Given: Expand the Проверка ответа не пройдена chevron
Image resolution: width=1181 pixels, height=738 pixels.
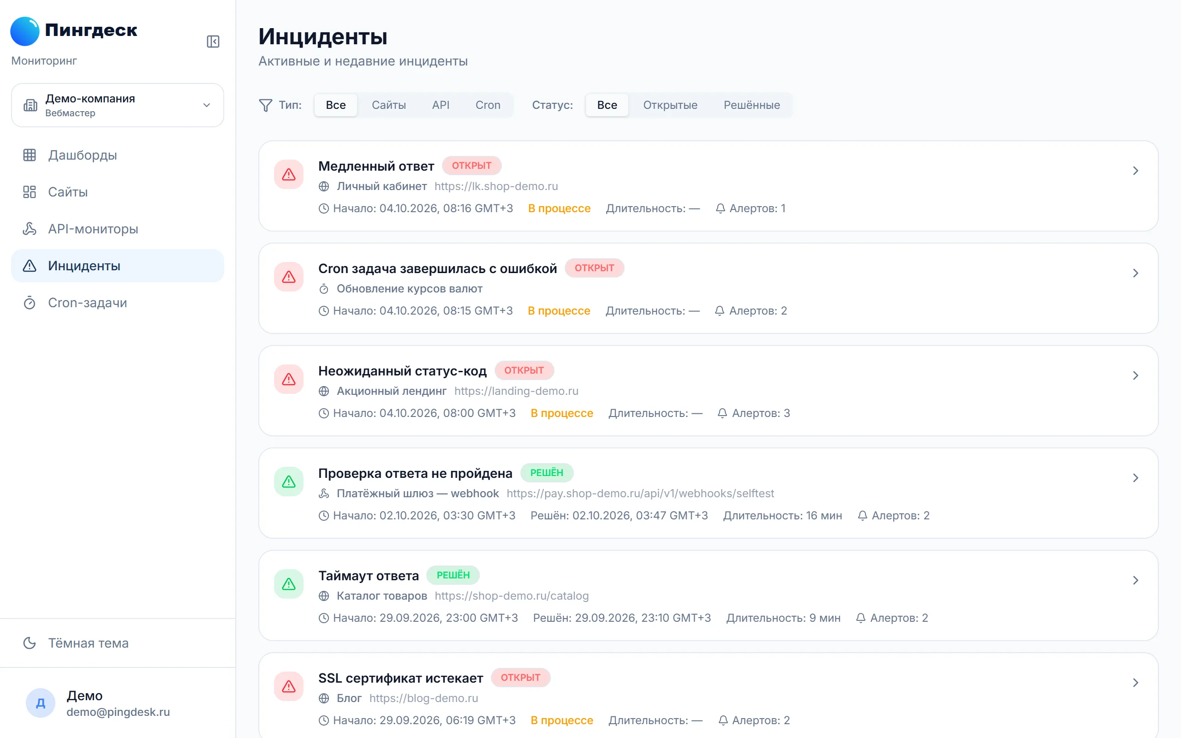Looking at the screenshot, I should point(1136,477).
